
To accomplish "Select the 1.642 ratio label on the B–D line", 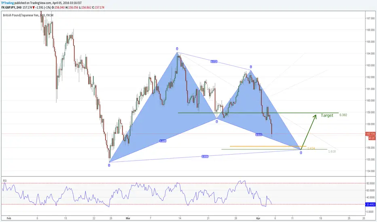I will click(x=259, y=135).
